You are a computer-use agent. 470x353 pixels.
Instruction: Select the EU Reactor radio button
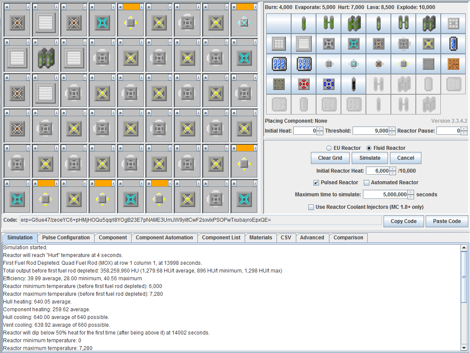coord(329,148)
